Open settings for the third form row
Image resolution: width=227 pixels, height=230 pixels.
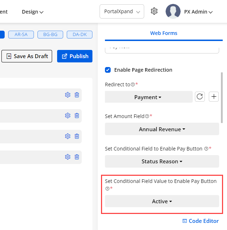click(x=67, y=136)
